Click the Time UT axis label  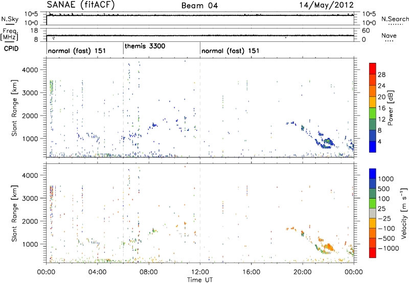point(200,280)
